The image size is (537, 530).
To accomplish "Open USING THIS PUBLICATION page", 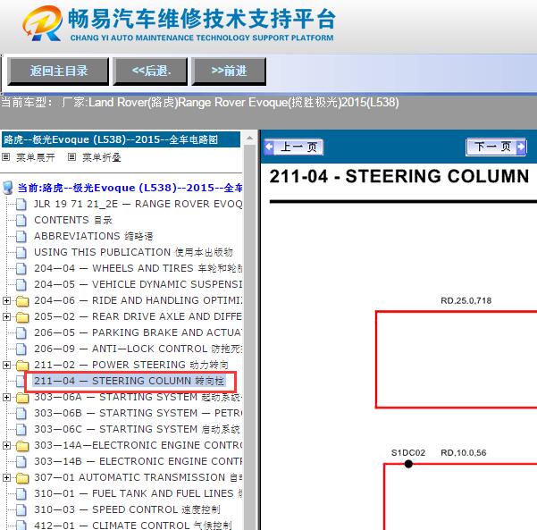I will [x=133, y=252].
